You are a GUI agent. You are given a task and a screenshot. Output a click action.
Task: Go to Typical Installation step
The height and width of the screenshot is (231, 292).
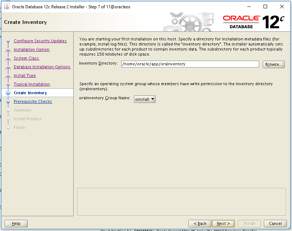point(32,84)
